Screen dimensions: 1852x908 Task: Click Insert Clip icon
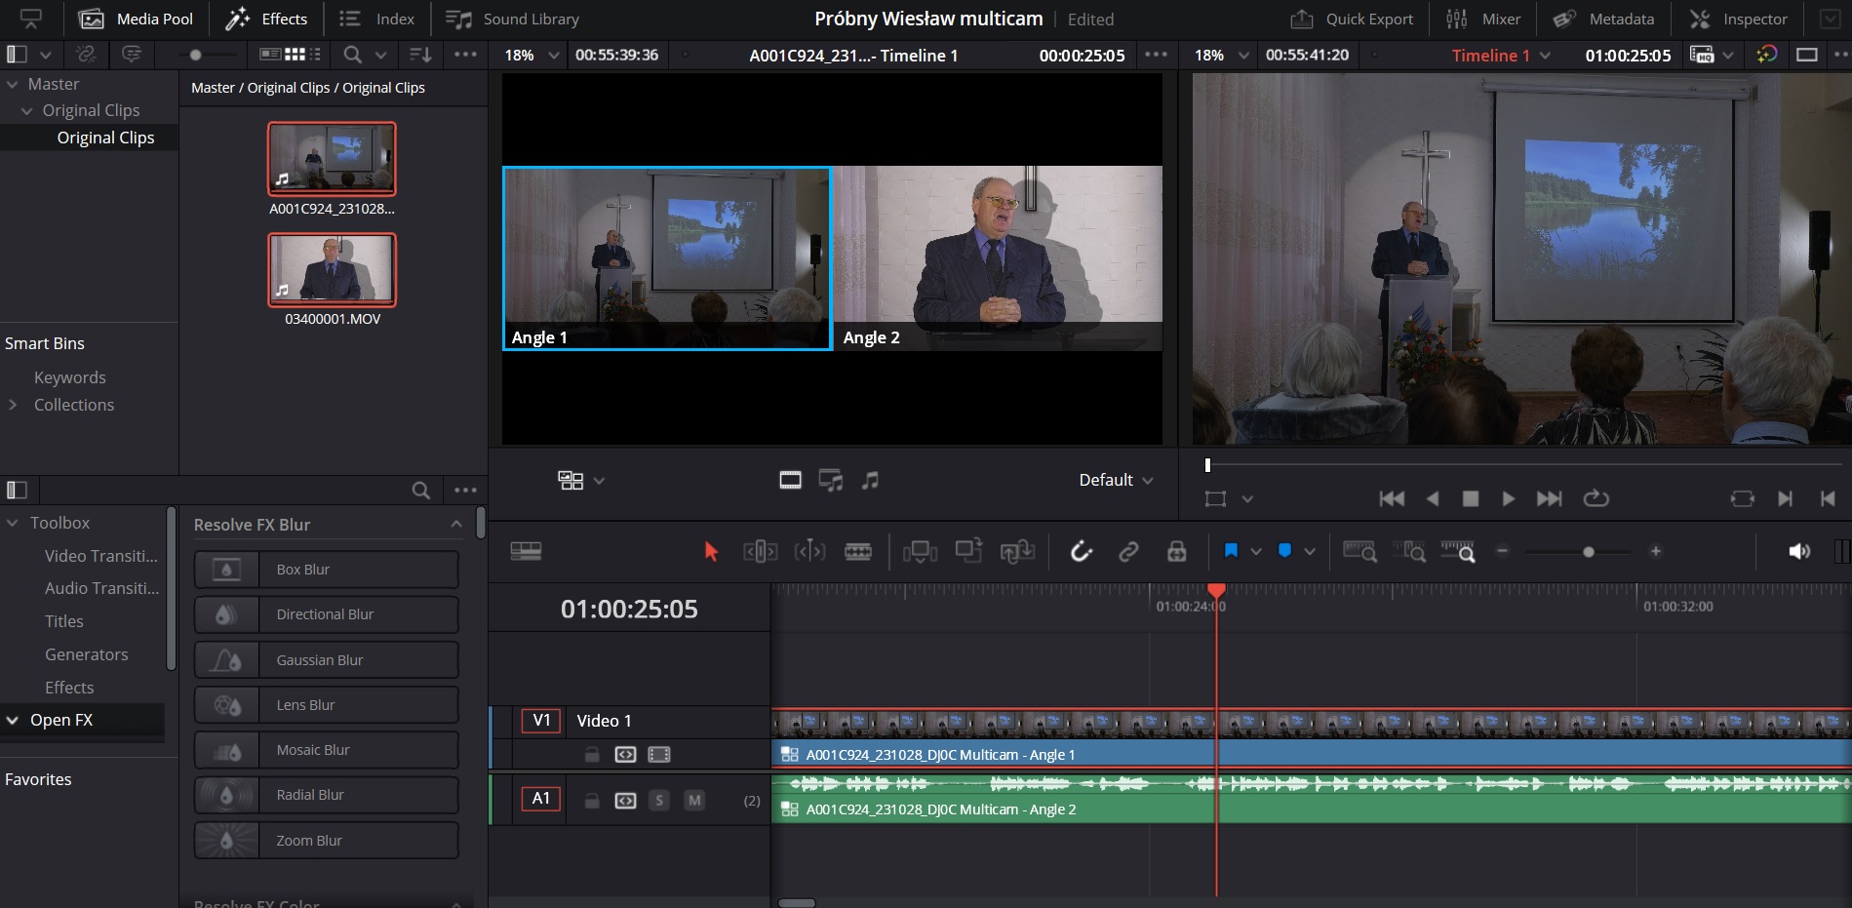click(920, 552)
